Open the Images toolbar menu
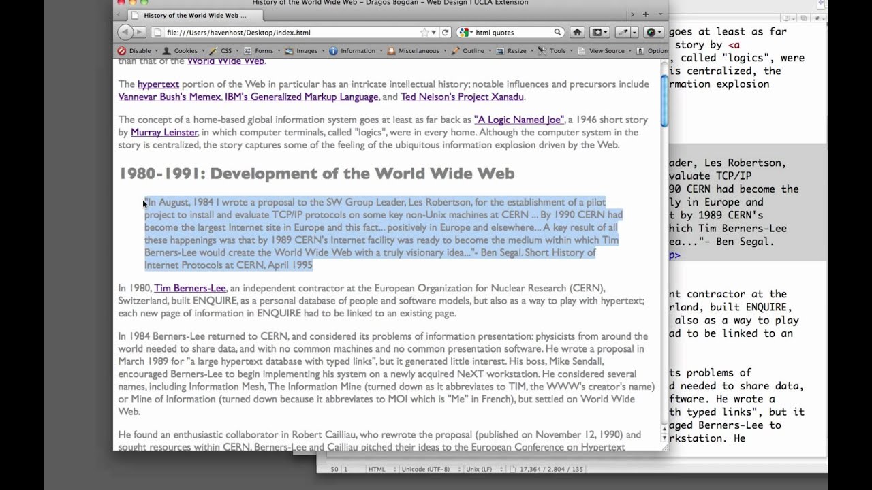This screenshot has height=490, width=872. point(304,51)
